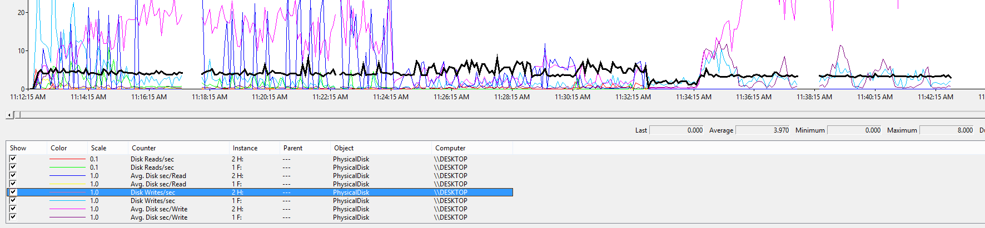This screenshot has width=985, height=228.
Task: Uncheck the Disk Reads/sec 1 F: checkbox
Action: [13, 167]
